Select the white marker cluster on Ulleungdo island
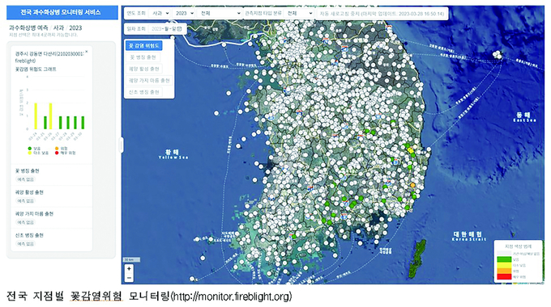 coord(498,55)
